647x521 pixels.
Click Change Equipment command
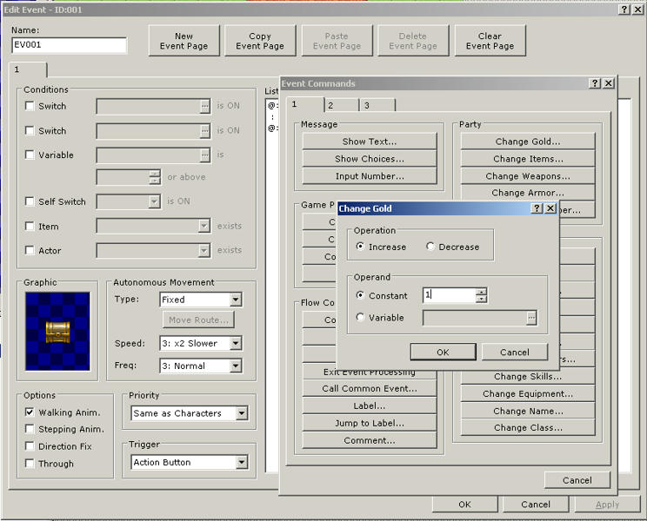tap(528, 393)
